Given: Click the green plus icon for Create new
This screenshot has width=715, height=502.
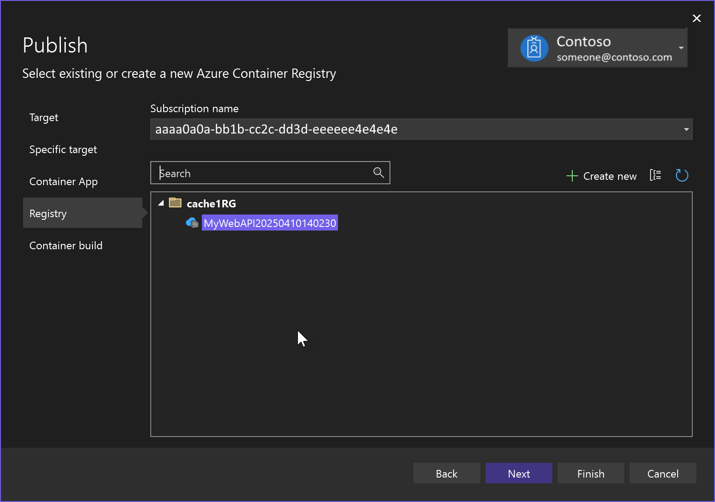Looking at the screenshot, I should [x=572, y=176].
